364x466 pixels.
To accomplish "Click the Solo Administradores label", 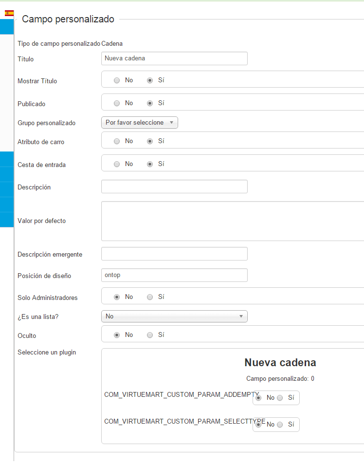I will click(48, 298).
